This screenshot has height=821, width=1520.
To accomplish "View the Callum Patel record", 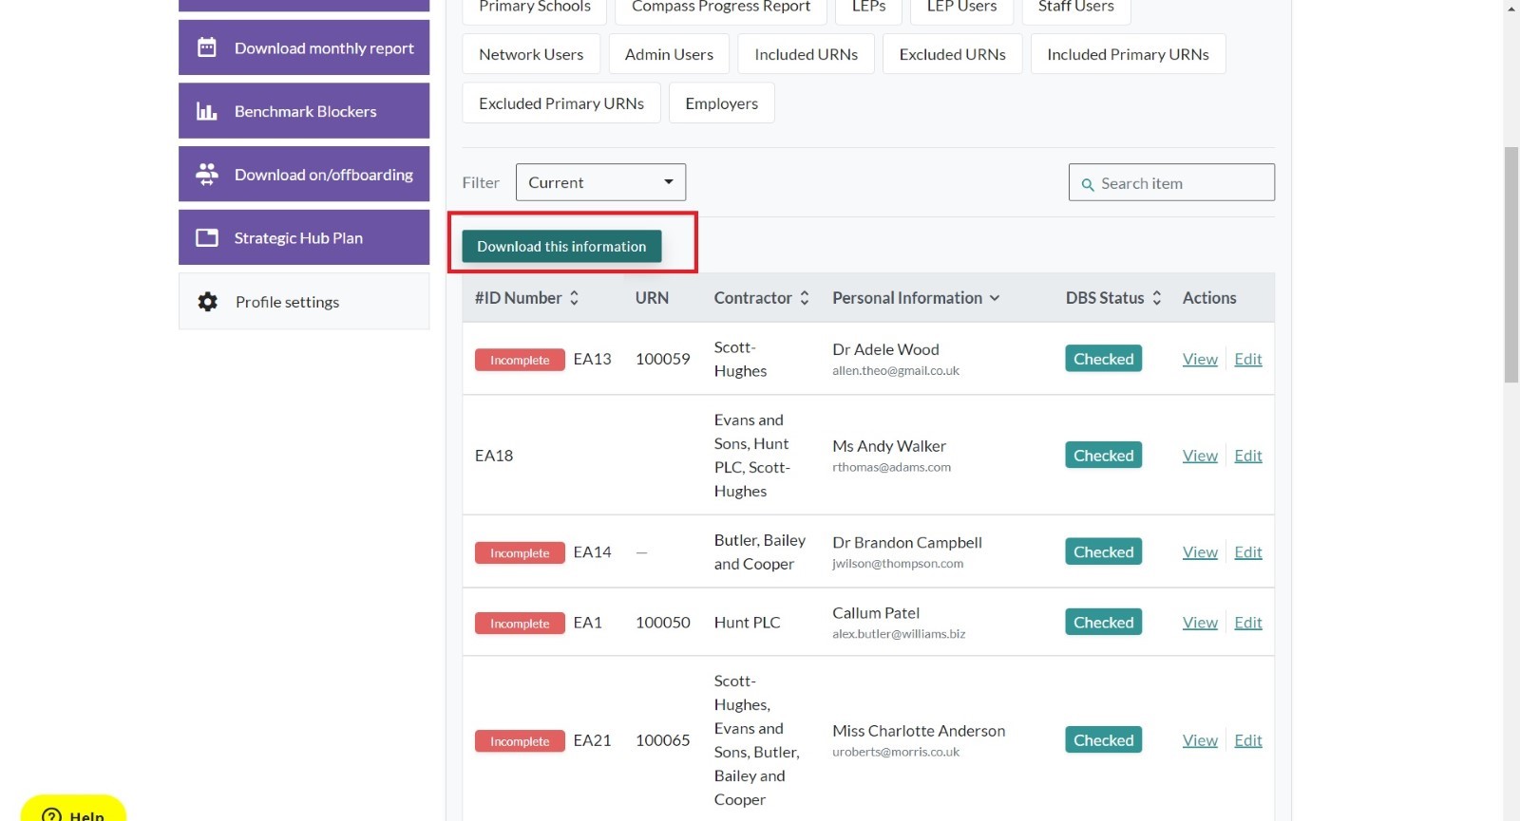I will pos(1200,623).
